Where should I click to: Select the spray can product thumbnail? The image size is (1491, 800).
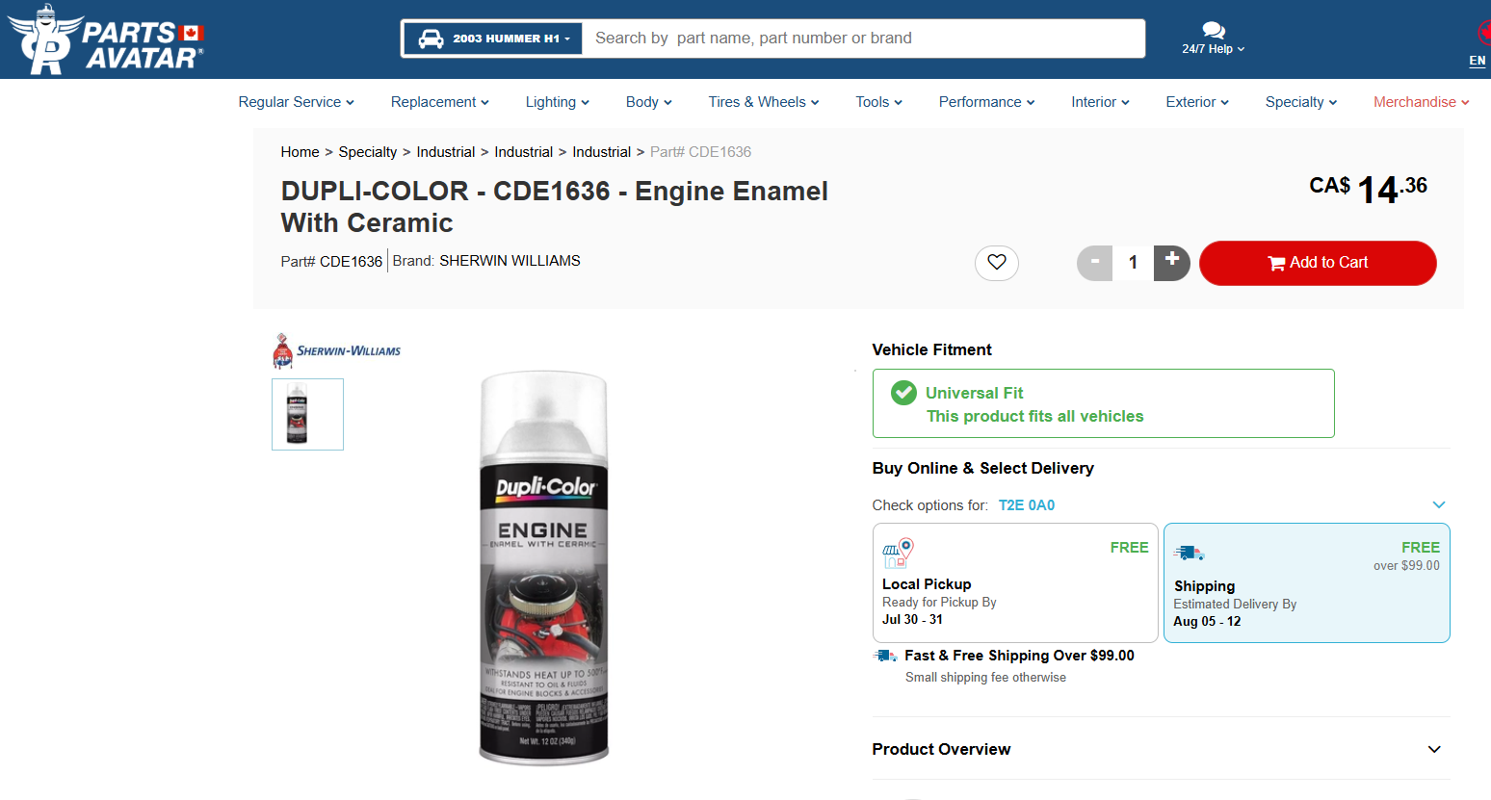[307, 414]
